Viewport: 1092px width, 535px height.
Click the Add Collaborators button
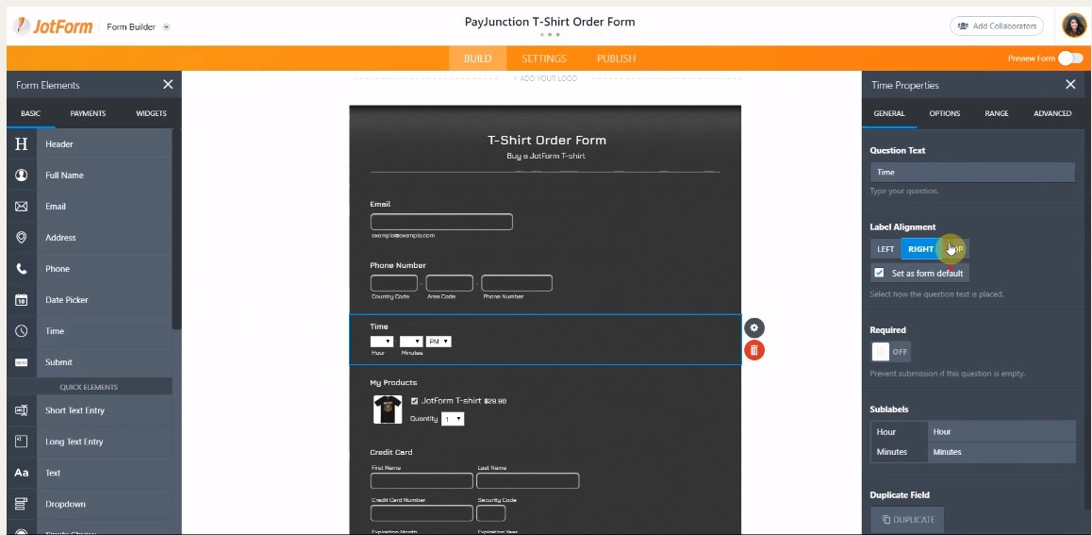coord(997,25)
